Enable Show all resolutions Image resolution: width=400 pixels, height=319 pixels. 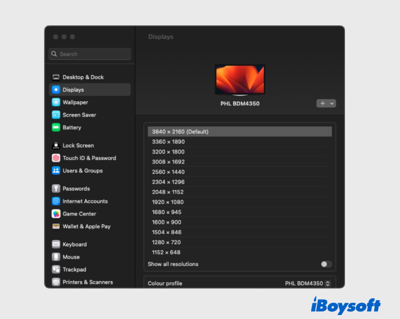click(x=326, y=264)
